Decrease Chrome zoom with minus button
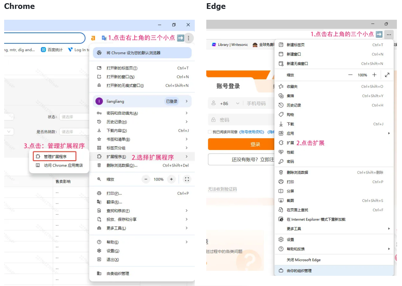This screenshot has width=402, height=286. [146, 179]
